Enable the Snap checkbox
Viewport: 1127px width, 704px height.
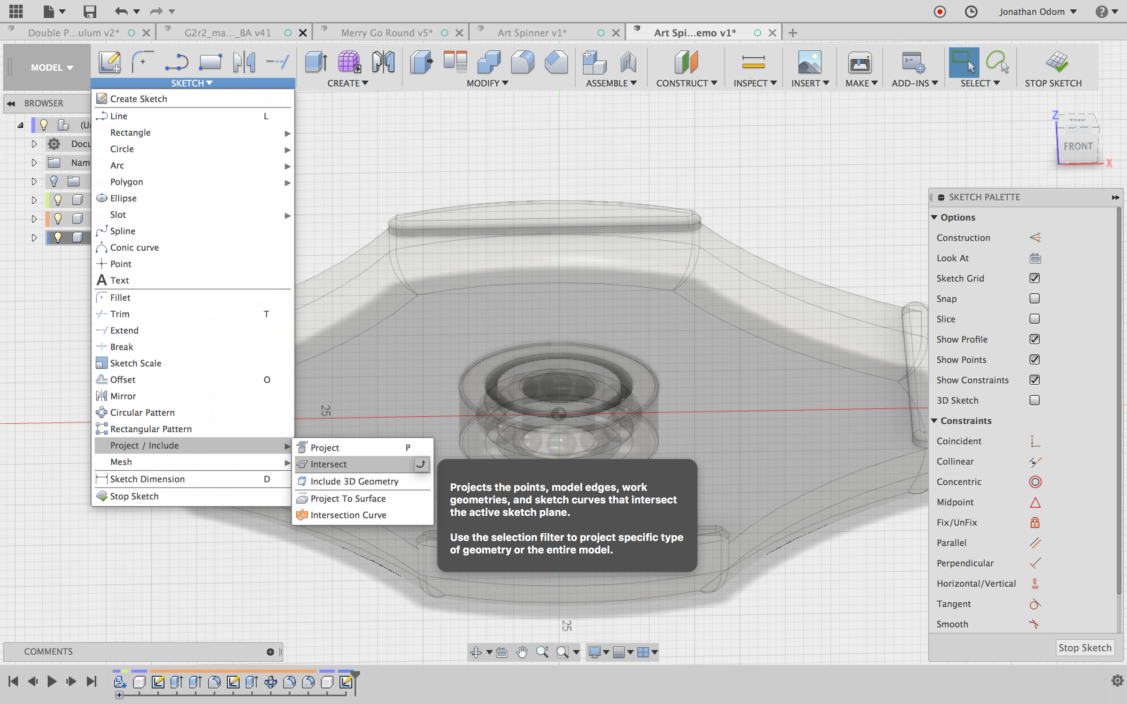[1034, 298]
